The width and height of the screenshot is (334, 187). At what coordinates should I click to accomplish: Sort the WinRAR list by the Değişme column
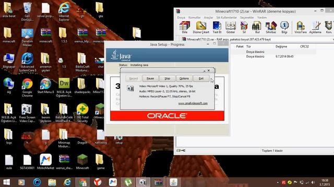(x=281, y=46)
